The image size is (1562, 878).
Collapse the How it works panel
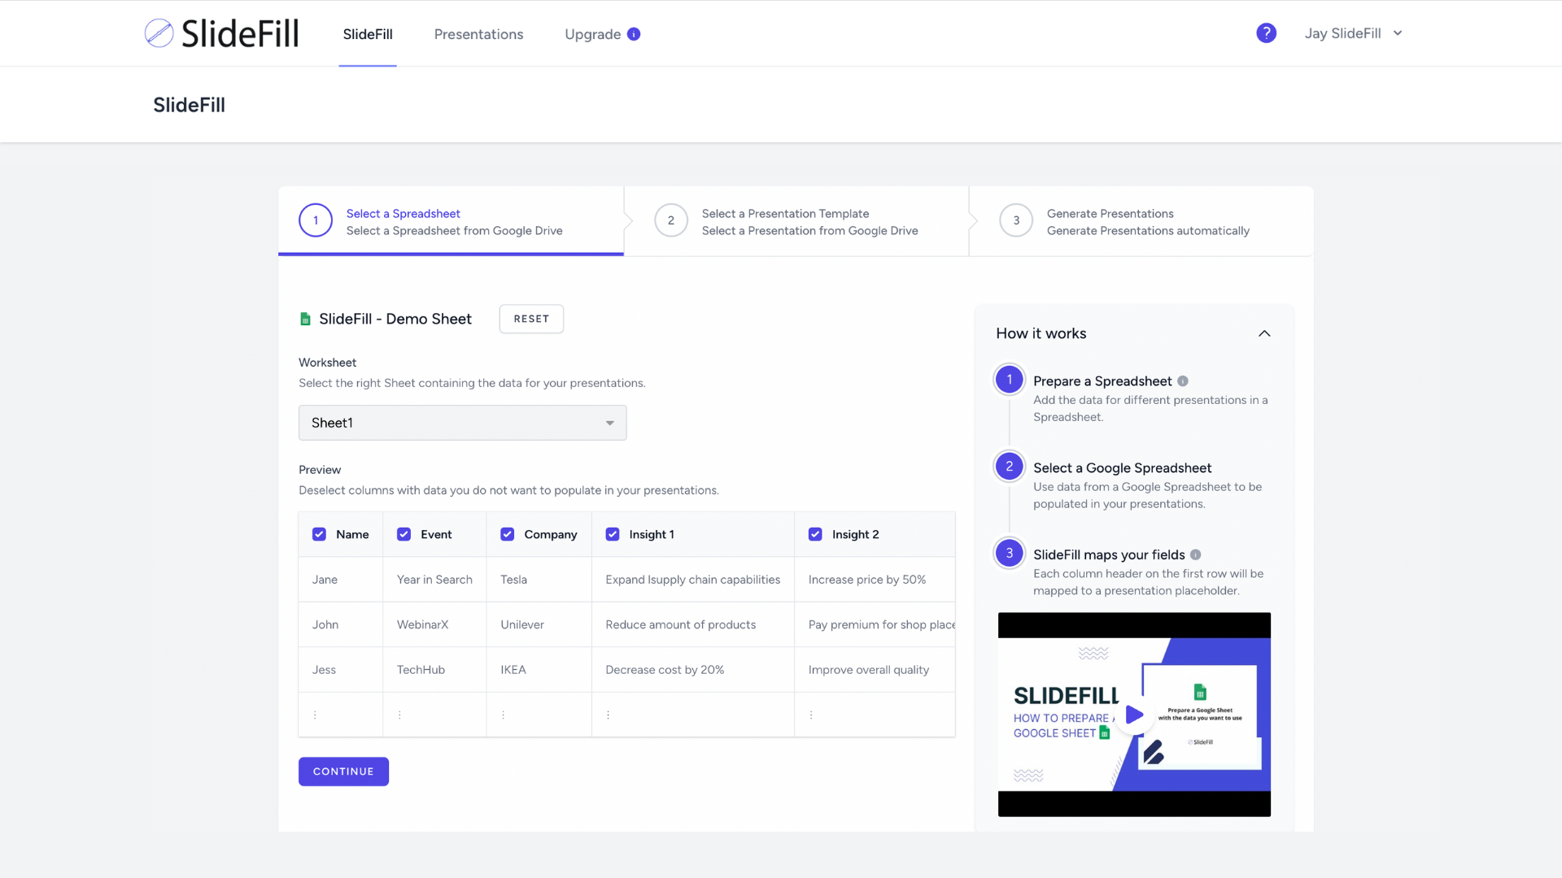coord(1264,333)
